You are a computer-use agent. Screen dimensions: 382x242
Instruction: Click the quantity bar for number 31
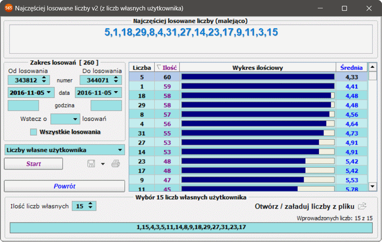pyautogui.click(x=258, y=133)
